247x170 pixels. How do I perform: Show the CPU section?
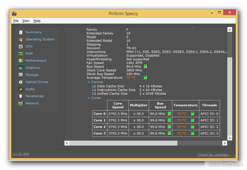coord(29,46)
